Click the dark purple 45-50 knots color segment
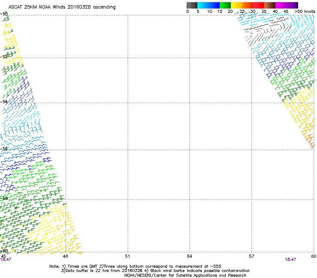The height and width of the screenshot is (278, 317). point(292,5)
